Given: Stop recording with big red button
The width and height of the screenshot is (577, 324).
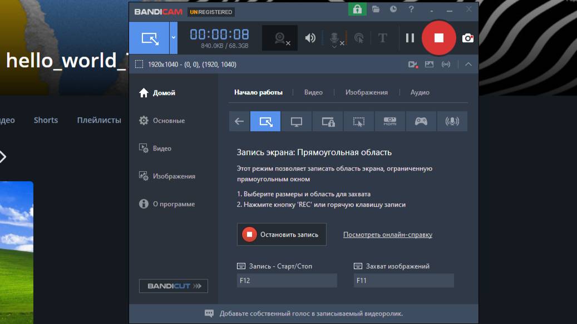Looking at the screenshot, I should [438, 38].
